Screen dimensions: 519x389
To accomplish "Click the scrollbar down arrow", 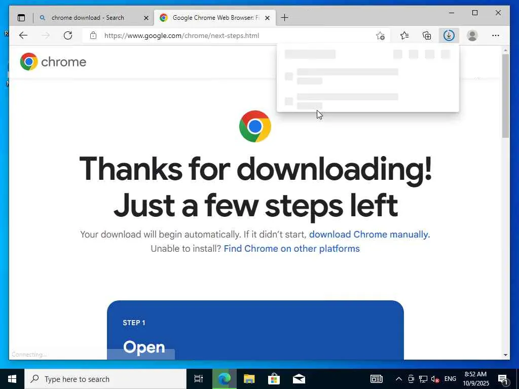I will click(x=505, y=355).
